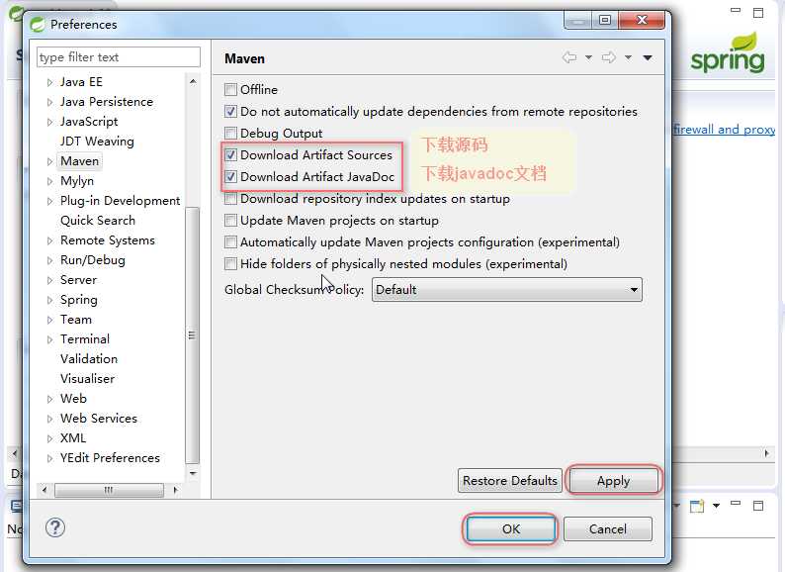Maximize the lower panel in main window
The height and width of the screenshot is (572, 785).
click(x=758, y=506)
